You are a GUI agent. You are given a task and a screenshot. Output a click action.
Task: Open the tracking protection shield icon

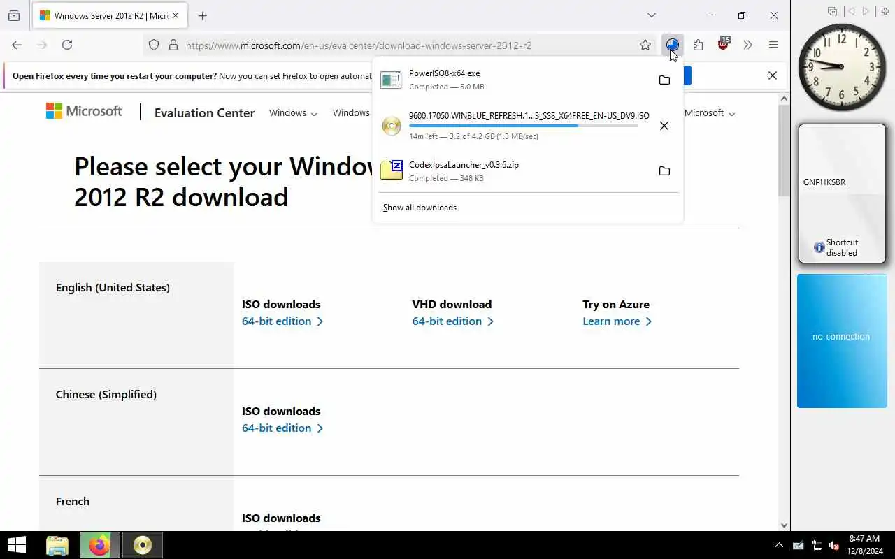point(154,45)
